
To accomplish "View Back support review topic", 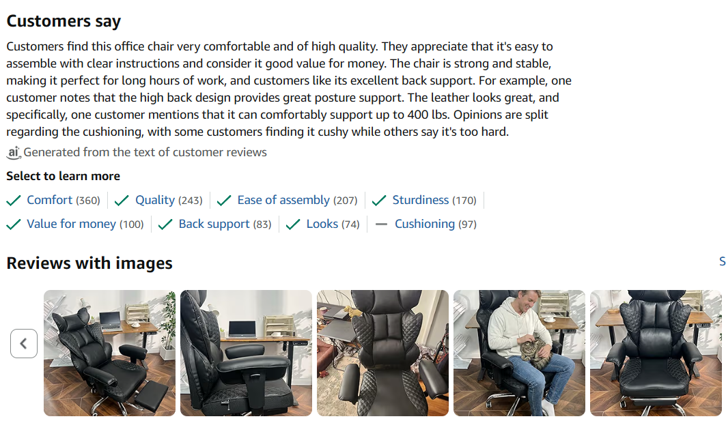I will (214, 224).
